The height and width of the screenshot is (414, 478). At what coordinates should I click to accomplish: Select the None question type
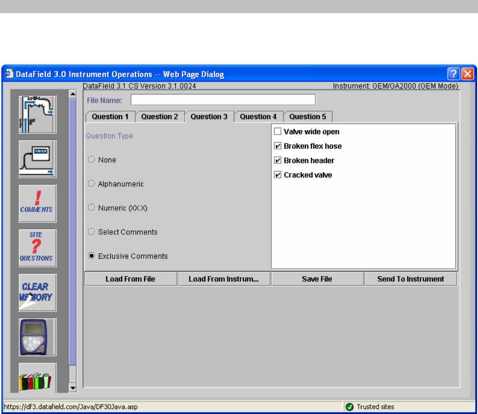(x=91, y=159)
